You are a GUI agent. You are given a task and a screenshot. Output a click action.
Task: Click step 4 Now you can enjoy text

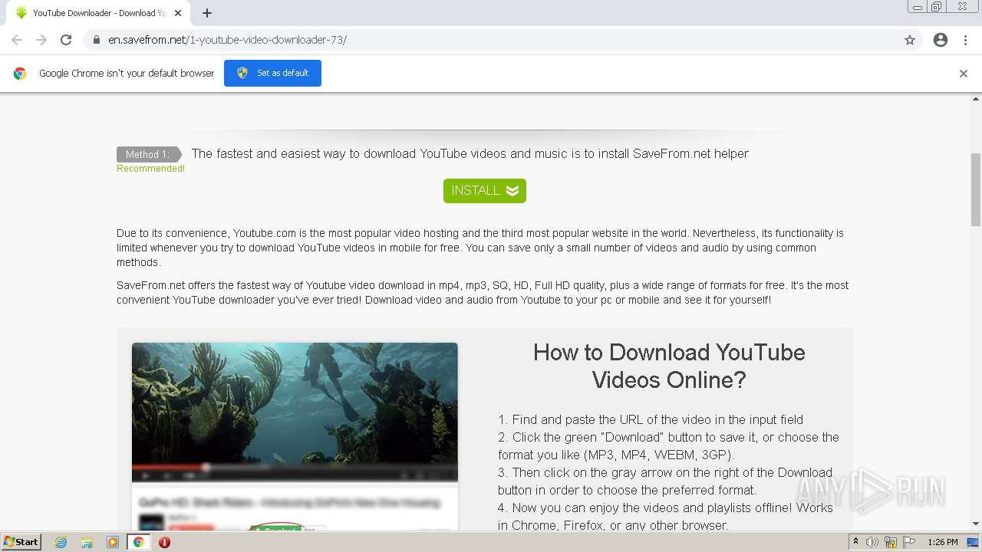[x=665, y=517]
